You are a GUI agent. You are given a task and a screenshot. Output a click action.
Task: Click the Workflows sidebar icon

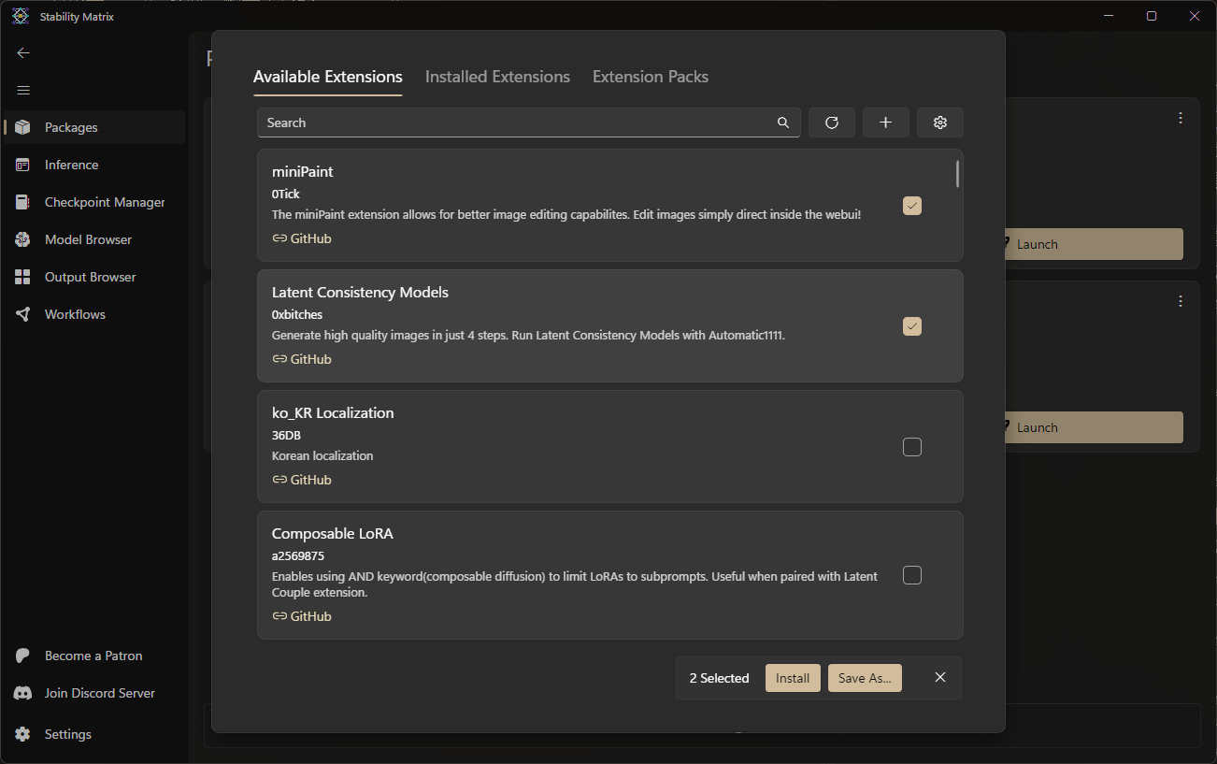(23, 314)
